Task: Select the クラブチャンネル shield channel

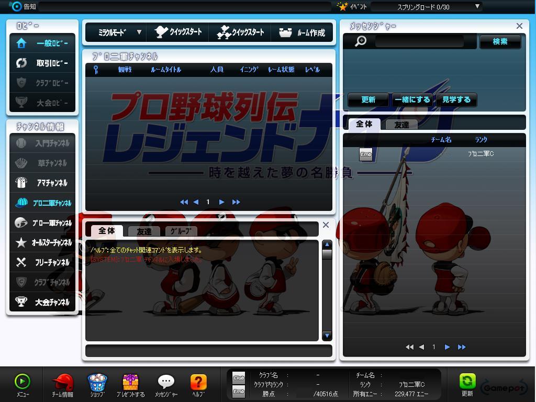Action: coord(42,282)
